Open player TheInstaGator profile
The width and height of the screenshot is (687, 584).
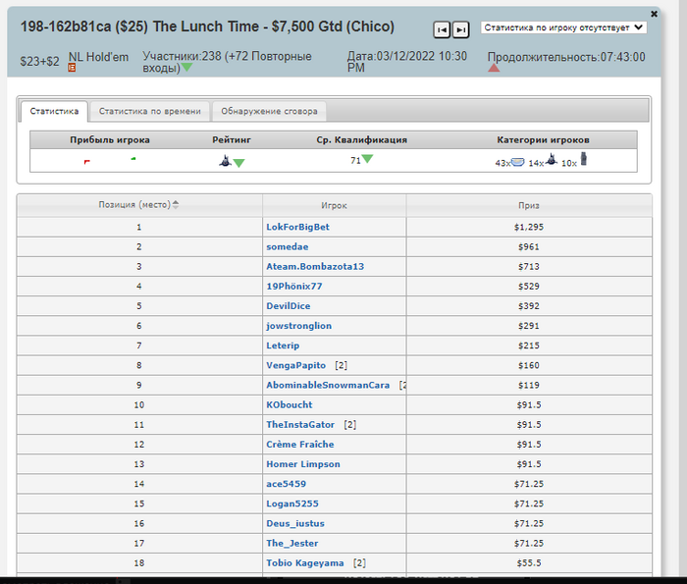pos(300,425)
